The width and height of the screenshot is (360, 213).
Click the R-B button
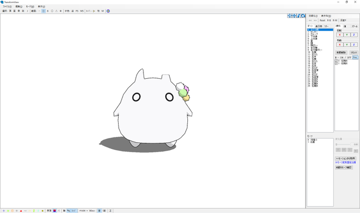329,21
